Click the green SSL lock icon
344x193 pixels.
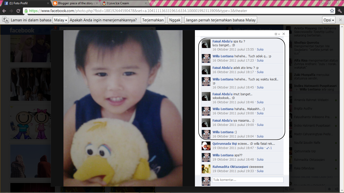coord(26,11)
